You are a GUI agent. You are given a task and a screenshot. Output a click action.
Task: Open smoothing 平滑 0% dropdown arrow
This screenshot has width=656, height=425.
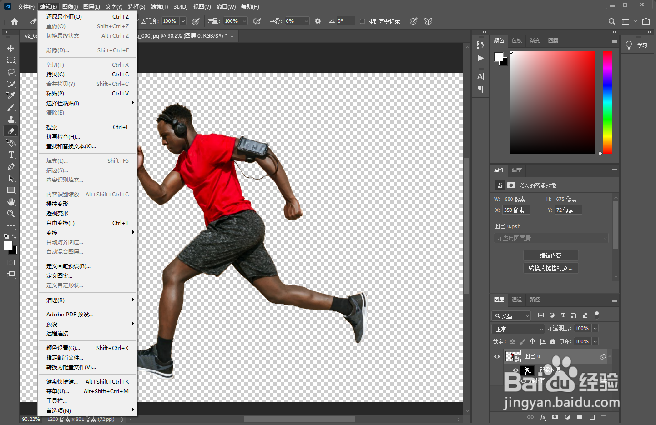[306, 21]
